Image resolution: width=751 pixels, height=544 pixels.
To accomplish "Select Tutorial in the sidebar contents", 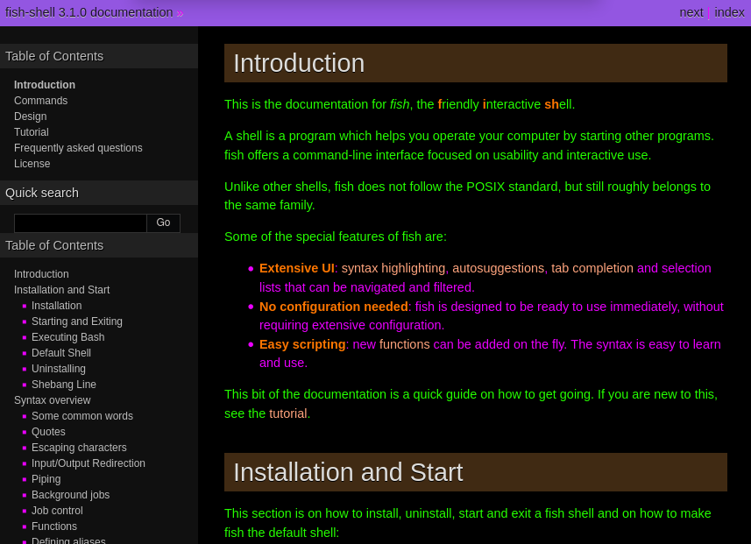I will [32, 132].
